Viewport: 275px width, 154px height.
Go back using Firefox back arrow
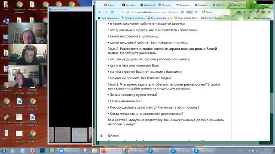100,12
